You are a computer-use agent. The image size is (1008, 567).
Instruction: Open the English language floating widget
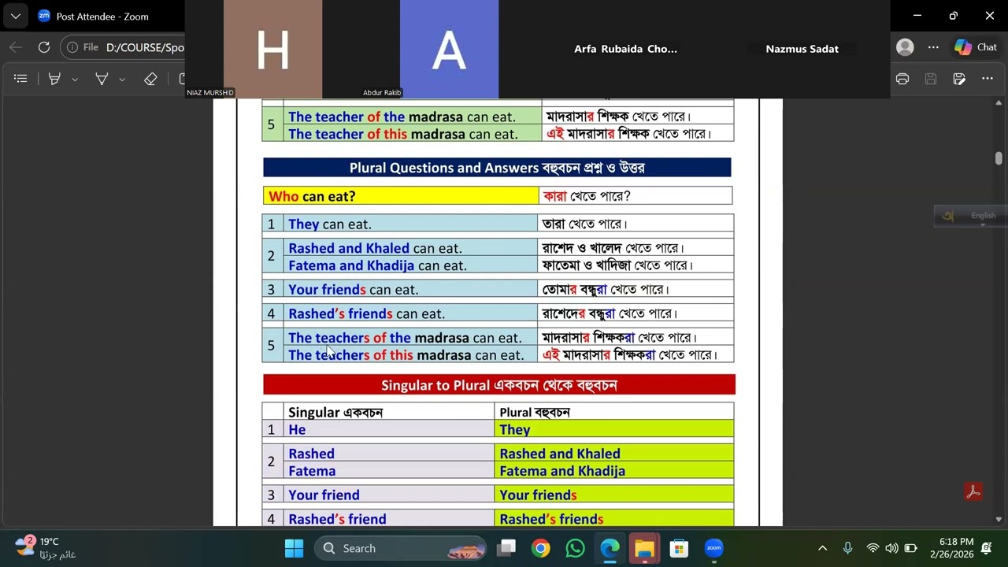pyautogui.click(x=970, y=216)
